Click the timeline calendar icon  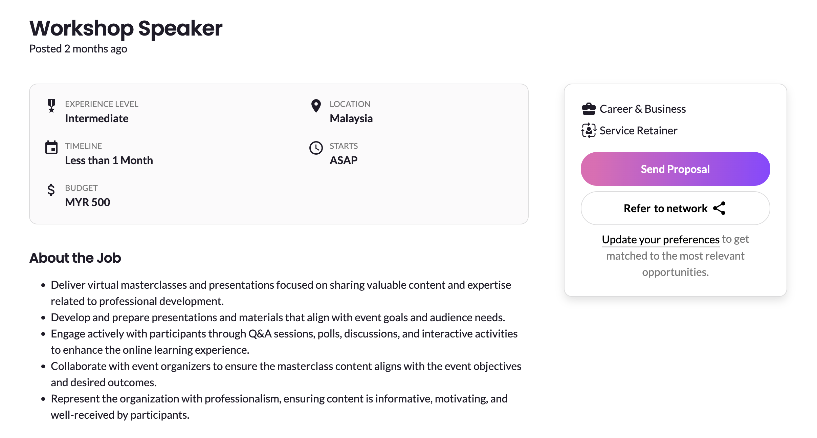pyautogui.click(x=51, y=147)
